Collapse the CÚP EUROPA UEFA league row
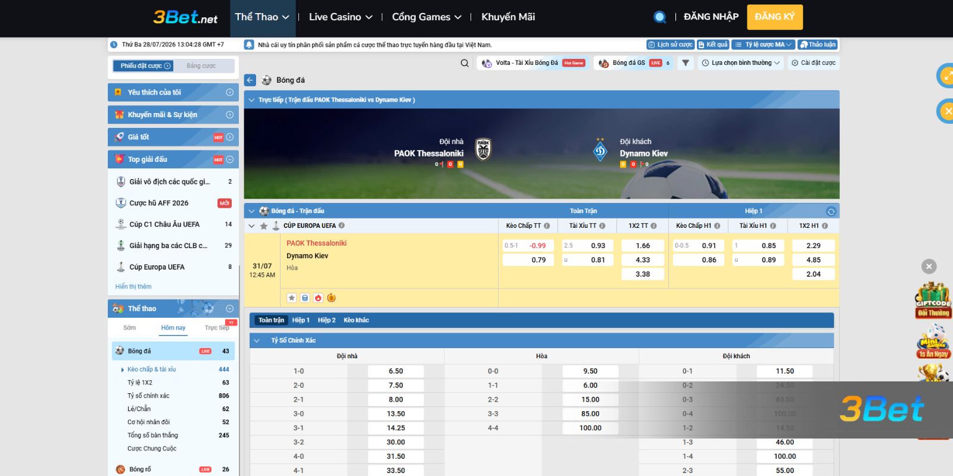Image resolution: width=953 pixels, height=476 pixels. (251, 226)
